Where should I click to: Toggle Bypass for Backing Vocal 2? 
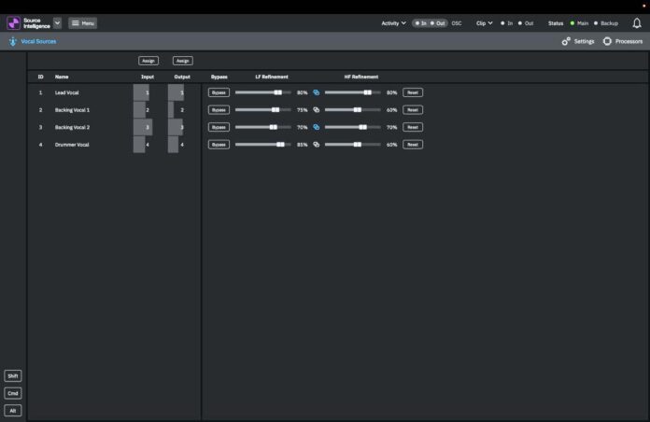pyautogui.click(x=219, y=127)
